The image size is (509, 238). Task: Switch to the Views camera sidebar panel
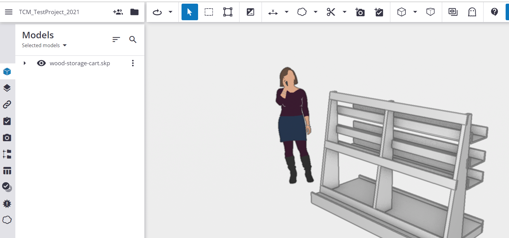point(7,138)
